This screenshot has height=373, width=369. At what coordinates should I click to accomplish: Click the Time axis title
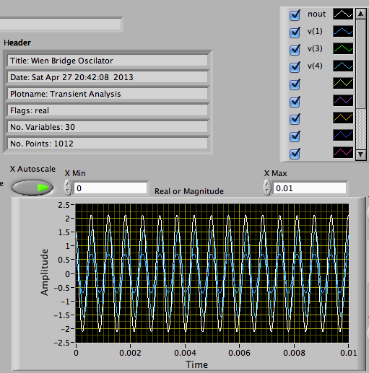pyautogui.click(x=196, y=364)
